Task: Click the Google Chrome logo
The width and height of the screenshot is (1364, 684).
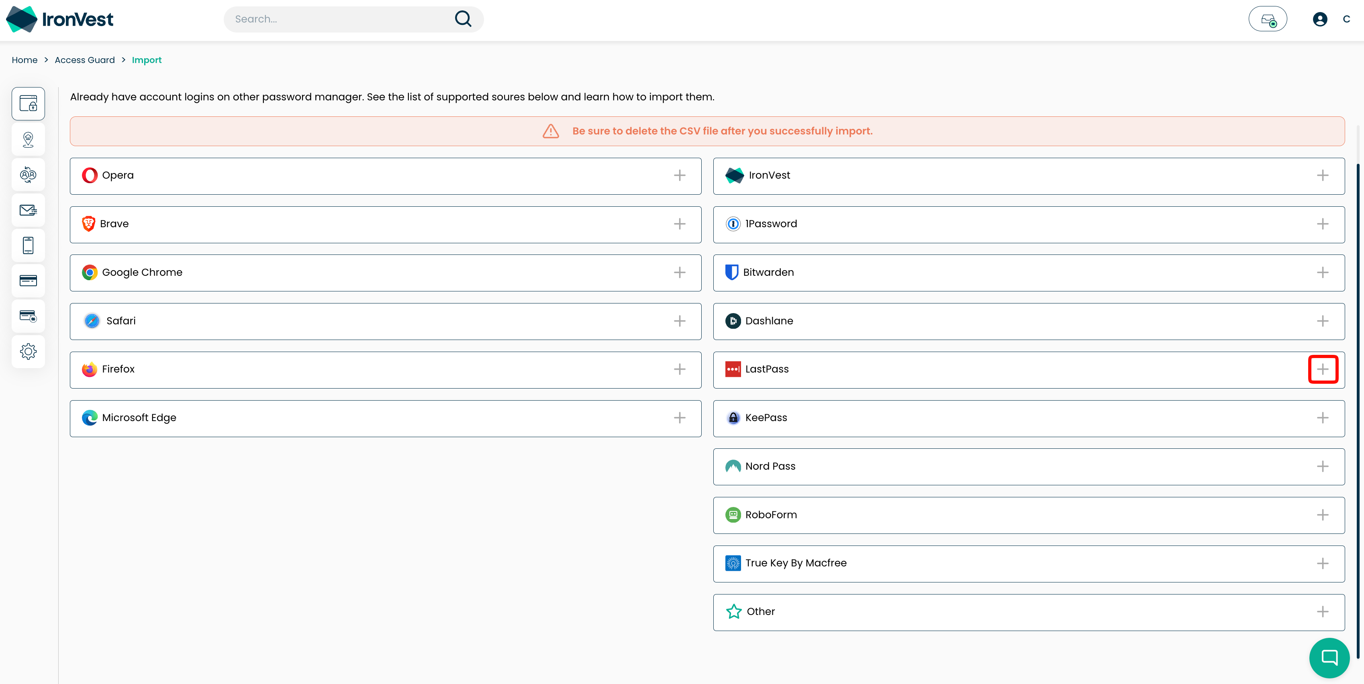Action: click(90, 273)
